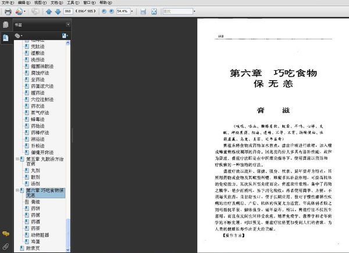Select the 药饼 bookmark
The height and width of the screenshot is (253, 349).
(x=35, y=208)
